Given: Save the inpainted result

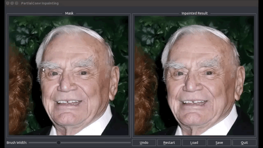Looking at the screenshot, I should pos(219,143).
